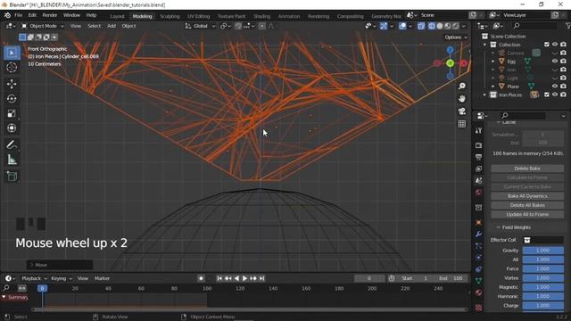Open the Output properties tab
The height and width of the screenshot is (321, 571).
(x=478, y=157)
